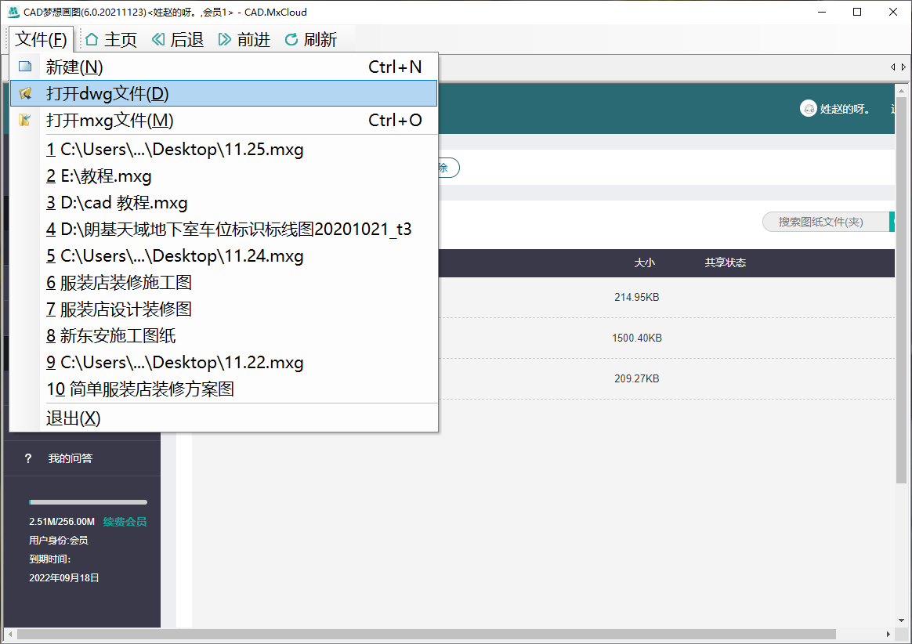Open recent file 2 E:\教程.mxg
This screenshot has height=644, width=912.
224,176
